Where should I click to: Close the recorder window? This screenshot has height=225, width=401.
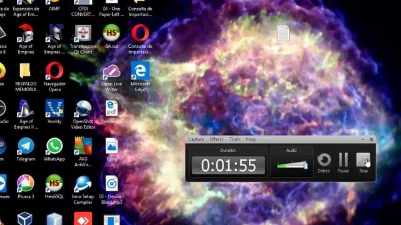coord(372,139)
